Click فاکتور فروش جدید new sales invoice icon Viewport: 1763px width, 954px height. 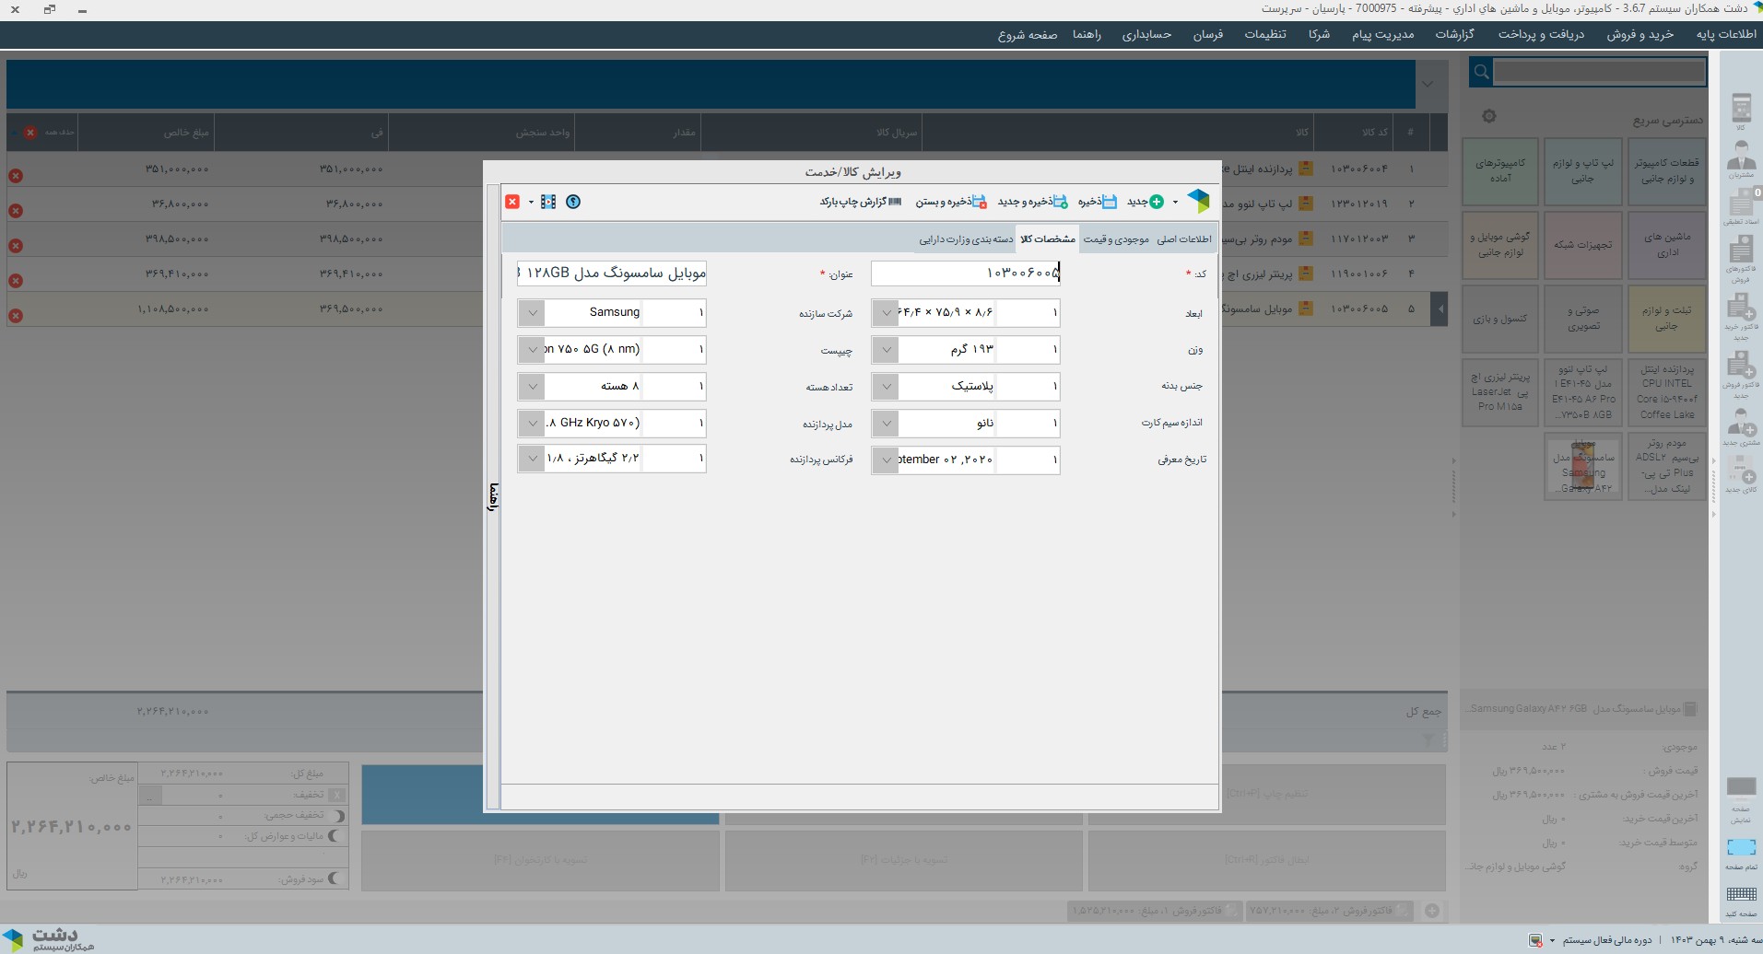1741,375
